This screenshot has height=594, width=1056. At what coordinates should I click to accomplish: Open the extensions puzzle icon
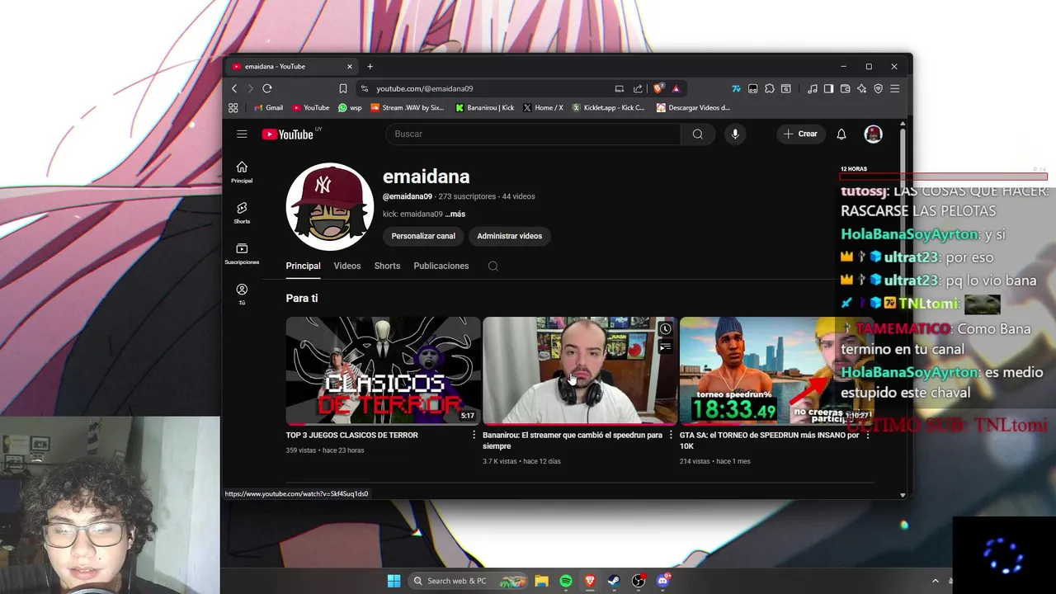click(770, 88)
